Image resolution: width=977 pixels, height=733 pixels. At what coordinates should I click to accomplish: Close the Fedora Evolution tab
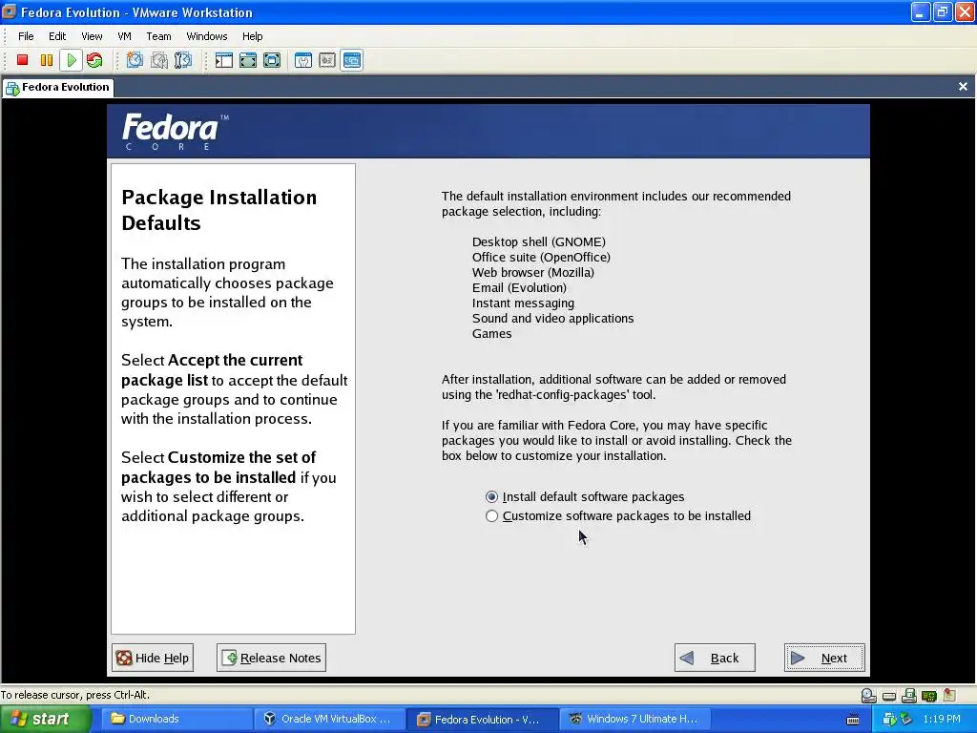(963, 87)
